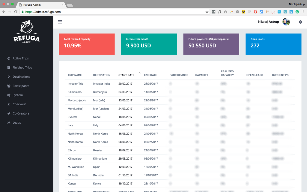
Task: Click start date 16/06/2017
Action: (125, 133)
